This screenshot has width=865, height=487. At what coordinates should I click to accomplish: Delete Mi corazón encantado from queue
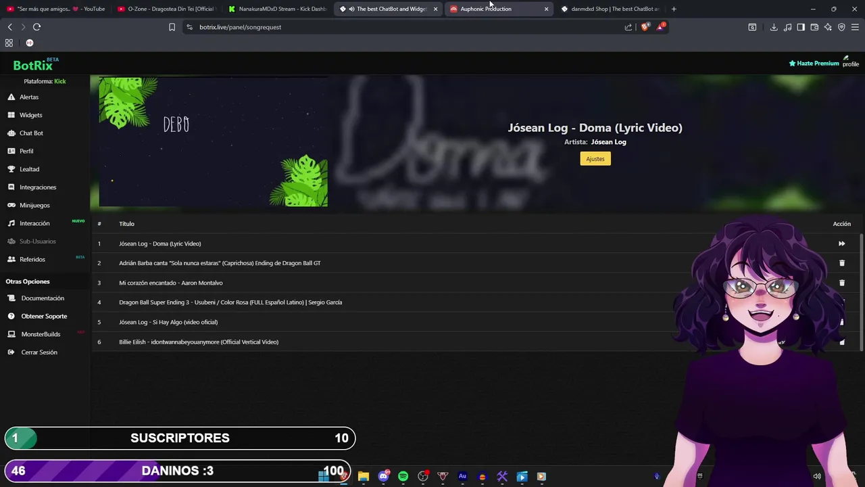coord(841,283)
